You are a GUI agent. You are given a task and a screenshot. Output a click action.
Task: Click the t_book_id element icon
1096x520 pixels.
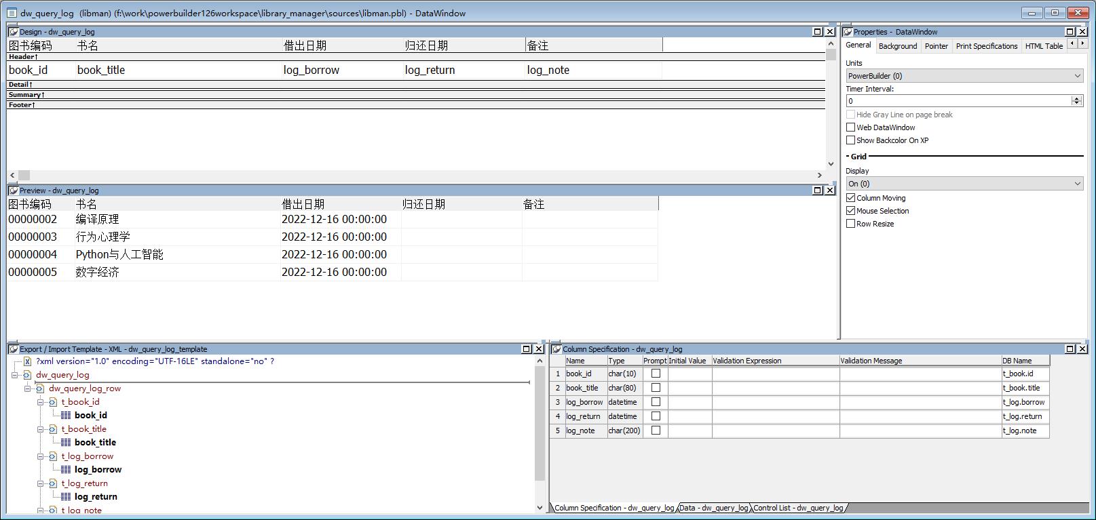pyautogui.click(x=53, y=402)
